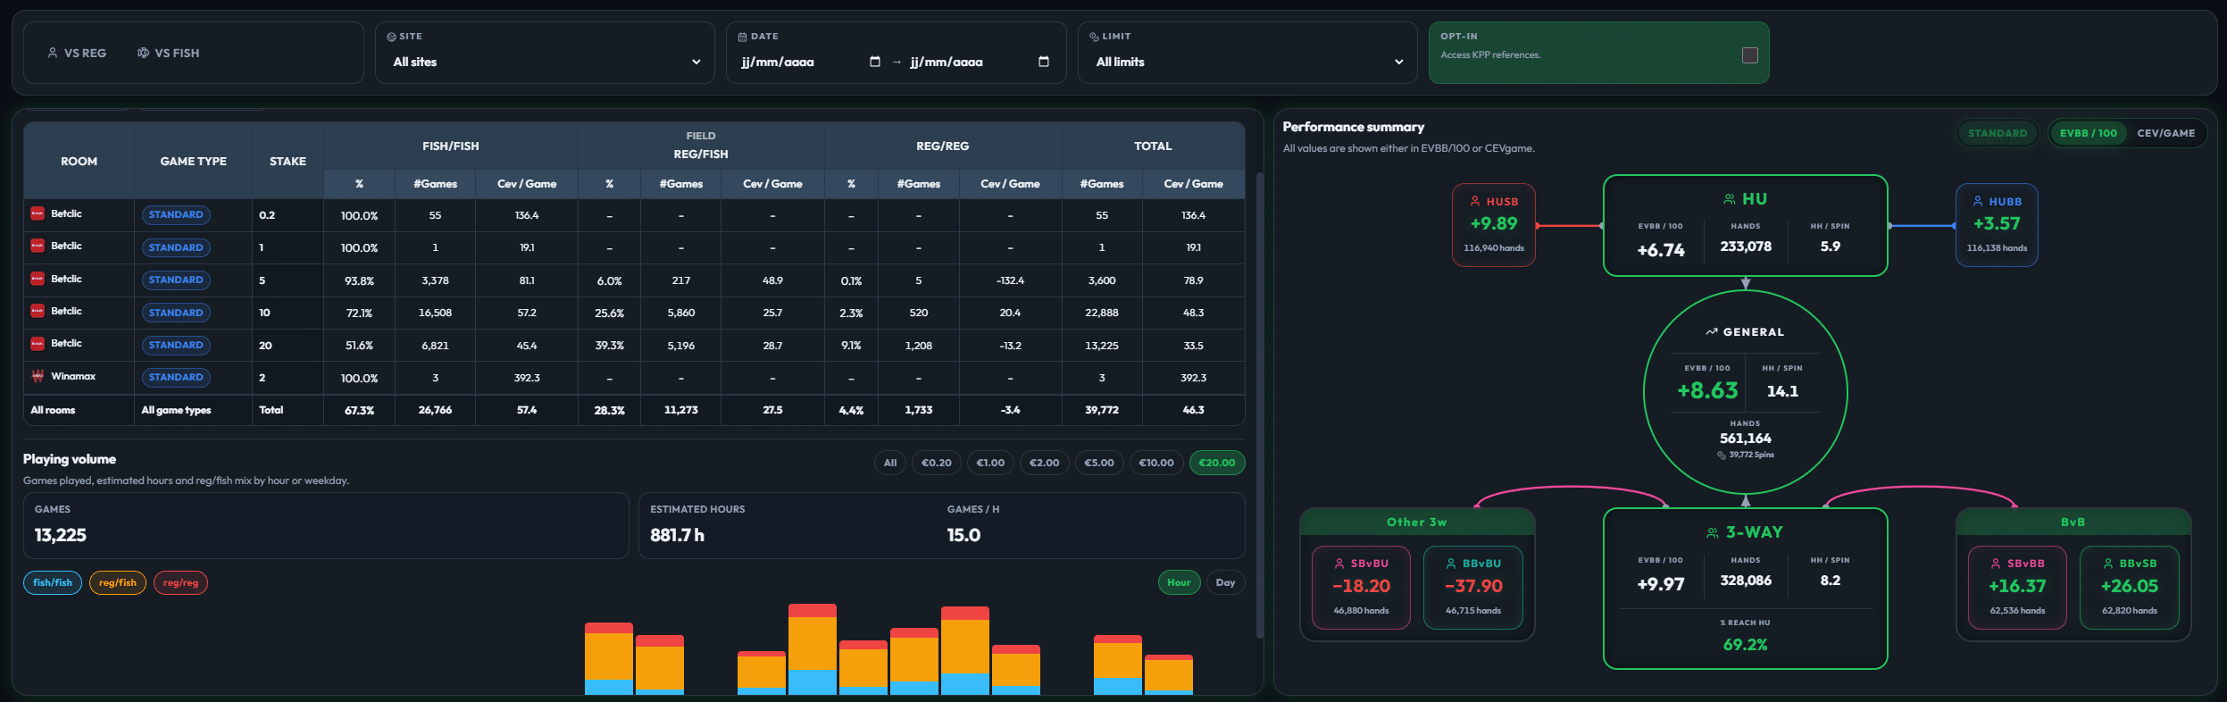Open the All limits dropdown
Viewport: 2227px width, 702px height.
(1248, 62)
